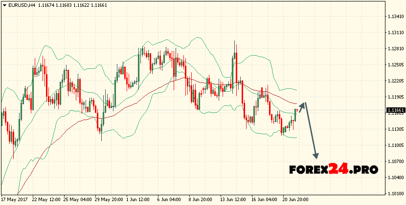The height and width of the screenshot is (205, 406).
Task: Click the 1.10700 price axis label
Action: (395, 162)
